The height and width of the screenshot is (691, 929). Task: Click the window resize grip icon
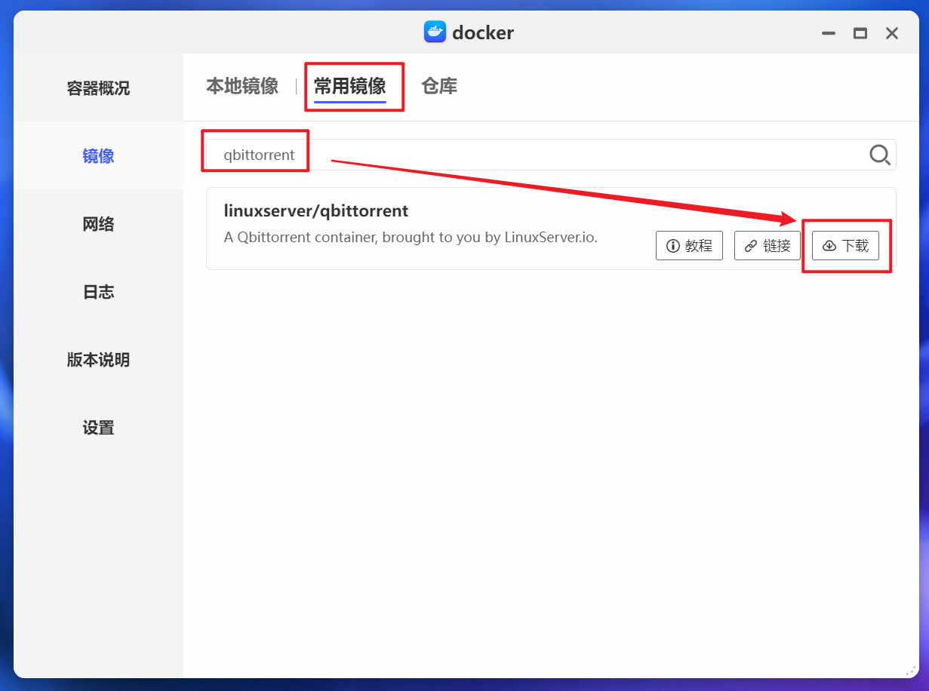pos(911,671)
